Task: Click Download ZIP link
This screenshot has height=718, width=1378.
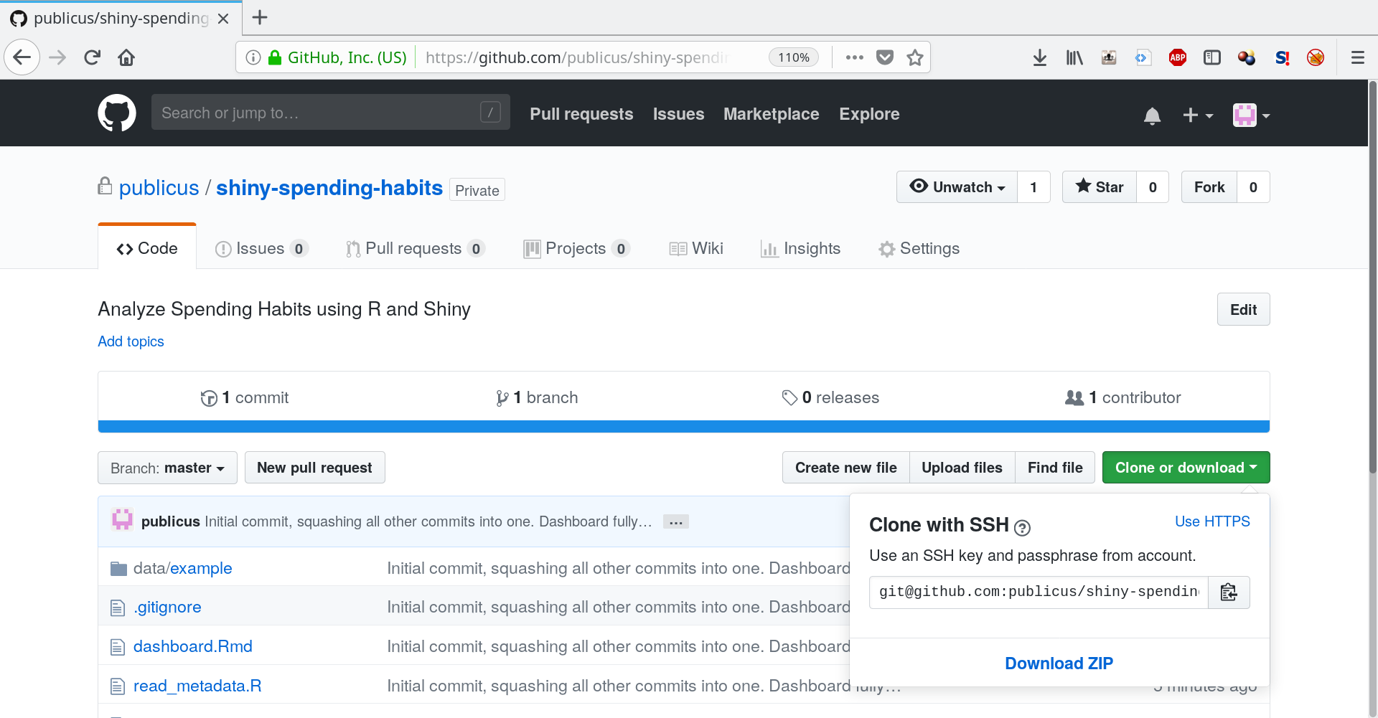Action: click(x=1059, y=663)
